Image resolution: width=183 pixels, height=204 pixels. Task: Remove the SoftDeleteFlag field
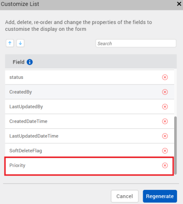[165, 151]
